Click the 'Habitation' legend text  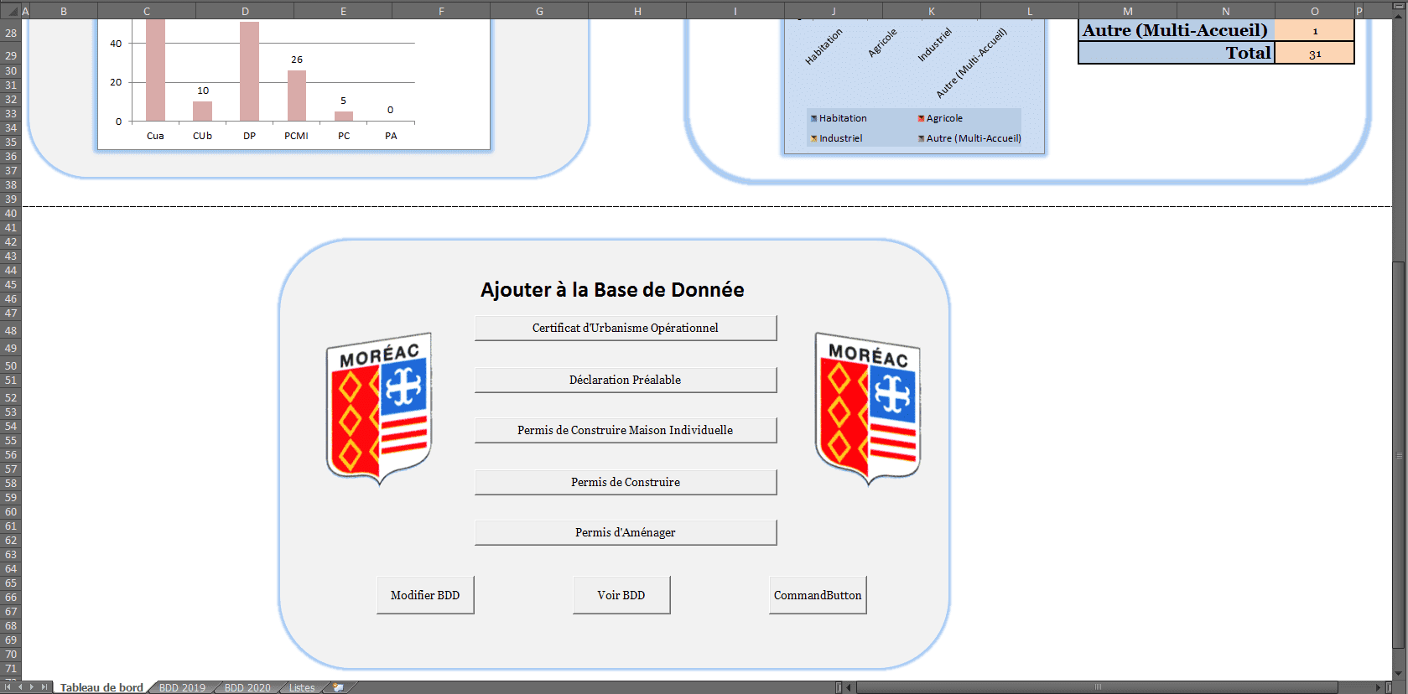(x=843, y=119)
